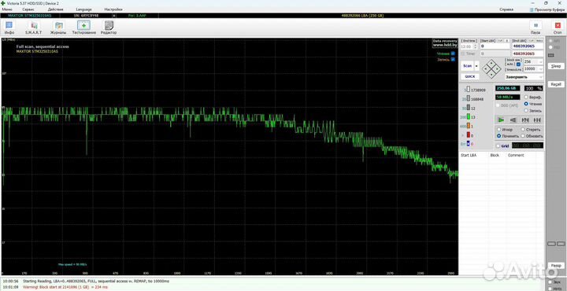Screen dimensions: 567x291
Task: Click the green Play scan control
Action: 501,120
